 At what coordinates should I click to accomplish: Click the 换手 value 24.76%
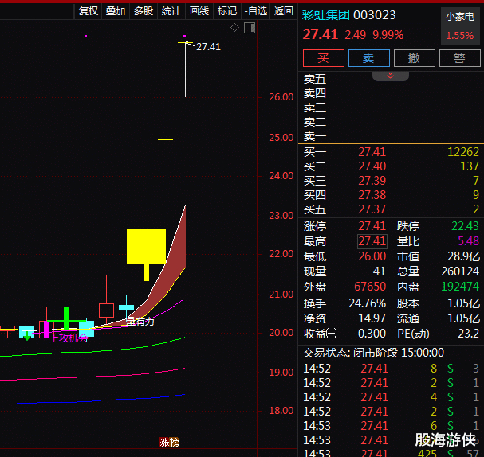(x=368, y=303)
